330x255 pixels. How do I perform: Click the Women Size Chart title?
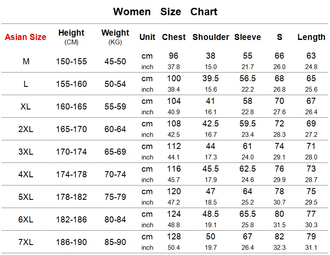(165, 12)
